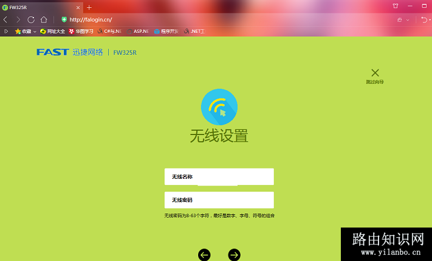Expand the bookmarks bar sidebar arrow
The height and width of the screenshot is (261, 432).
pyautogui.click(x=6, y=32)
